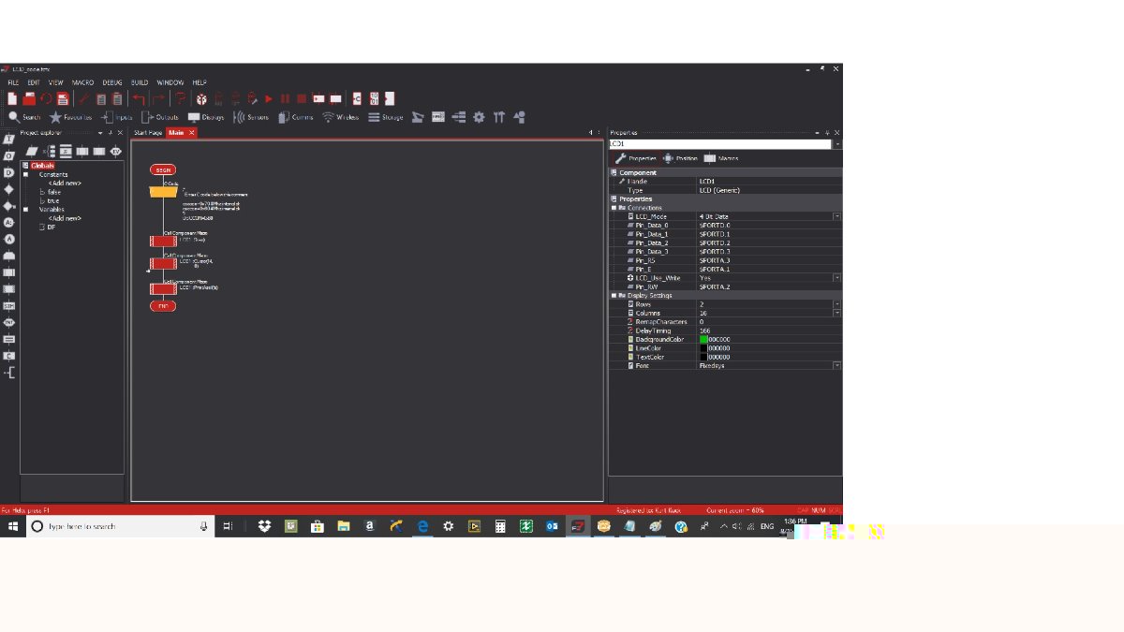Click the red Help question mark icon
The width and height of the screenshot is (1124, 632).
point(180,98)
